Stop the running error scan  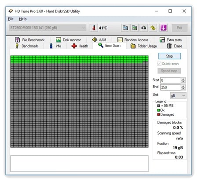coord(169,56)
